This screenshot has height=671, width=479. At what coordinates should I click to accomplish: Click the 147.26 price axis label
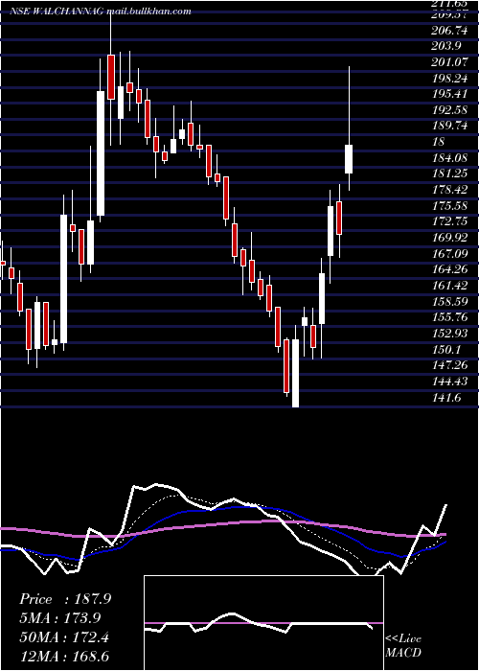[451, 366]
